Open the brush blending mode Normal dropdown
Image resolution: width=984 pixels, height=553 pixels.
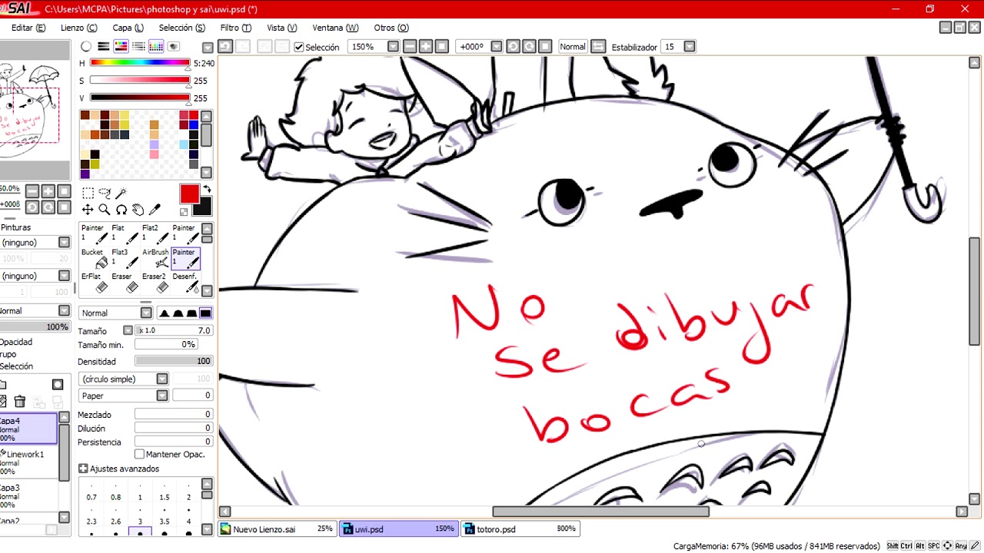point(146,313)
